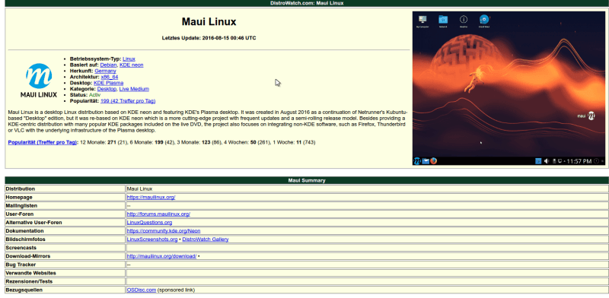Click the Desktop category link
Image resolution: width=609 pixels, height=298 pixels.
click(107, 89)
